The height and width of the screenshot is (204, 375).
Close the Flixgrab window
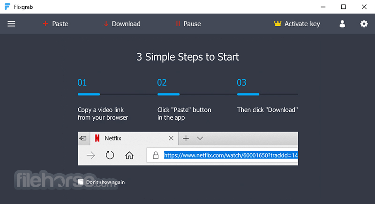click(x=364, y=7)
